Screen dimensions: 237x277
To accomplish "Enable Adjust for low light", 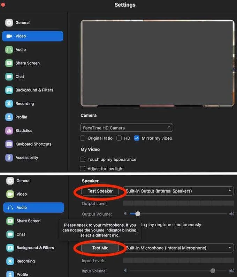I will coord(83,168).
